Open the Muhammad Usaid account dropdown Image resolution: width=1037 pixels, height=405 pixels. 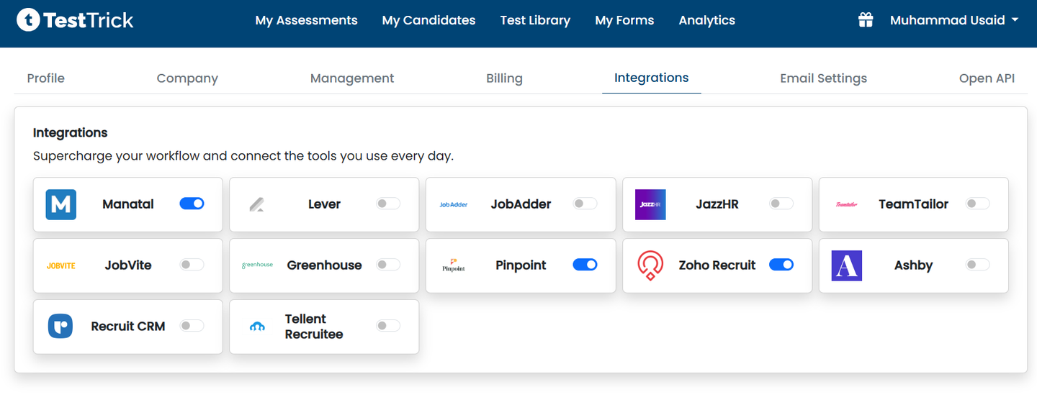954,20
